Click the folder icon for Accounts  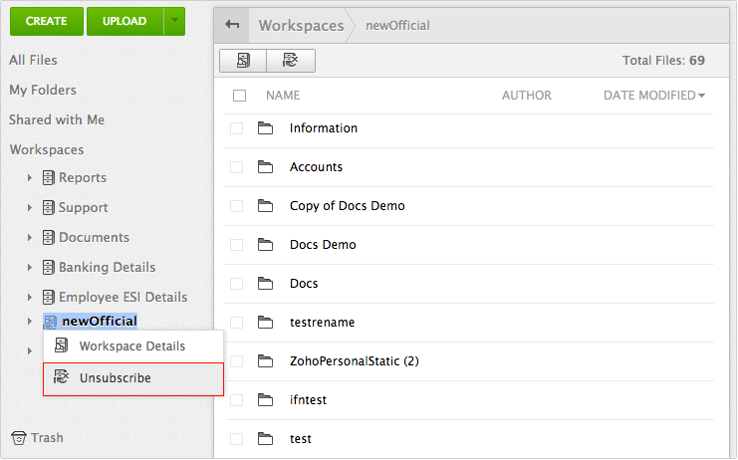265,167
